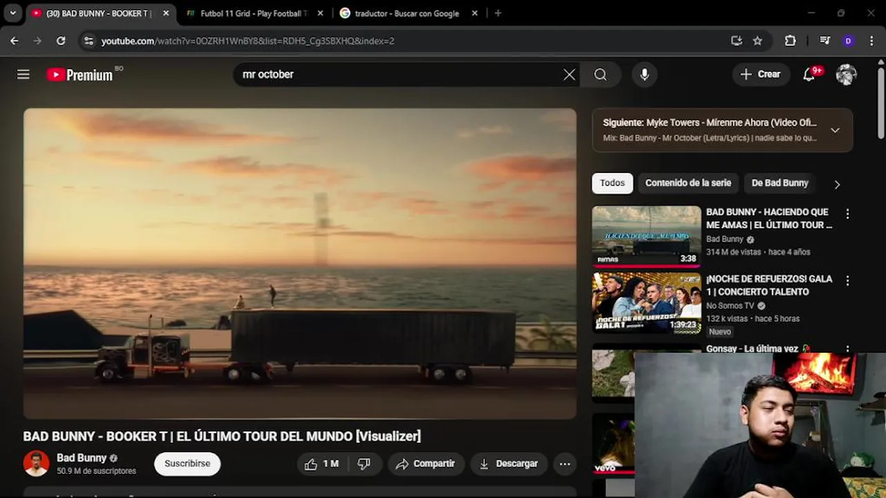Open more actions ellipsis under video
Viewport: 886px width, 498px height.
tap(565, 463)
